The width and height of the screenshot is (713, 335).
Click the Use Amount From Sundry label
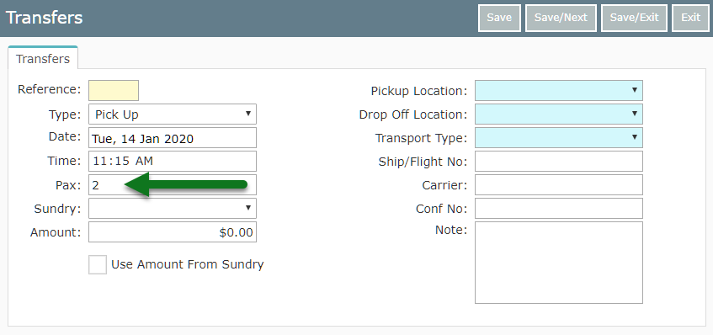[x=188, y=264]
